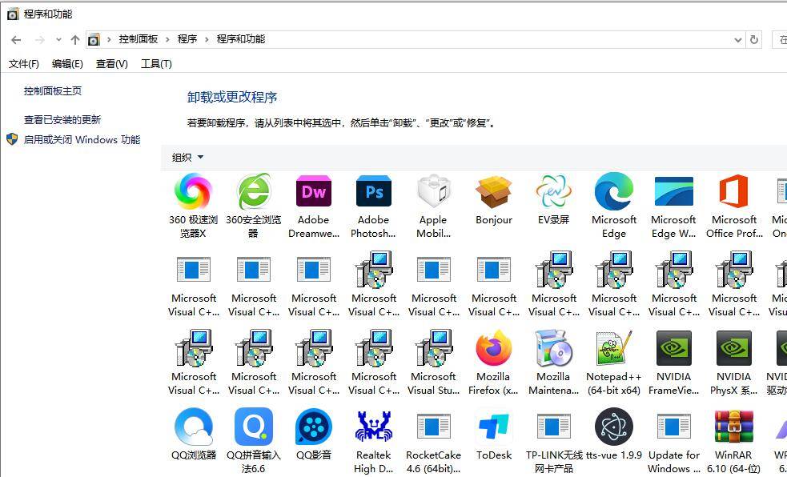Select the Bonjour package icon
Image resolution: width=787 pixels, height=477 pixels.
coord(493,193)
